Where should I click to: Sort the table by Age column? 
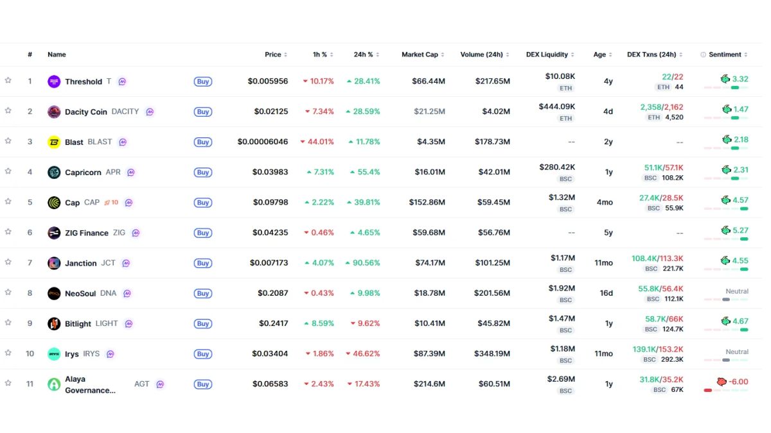pos(603,55)
